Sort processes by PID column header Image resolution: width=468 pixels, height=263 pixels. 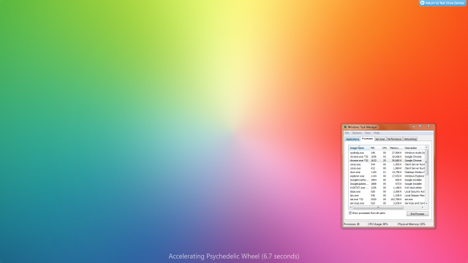375,148
